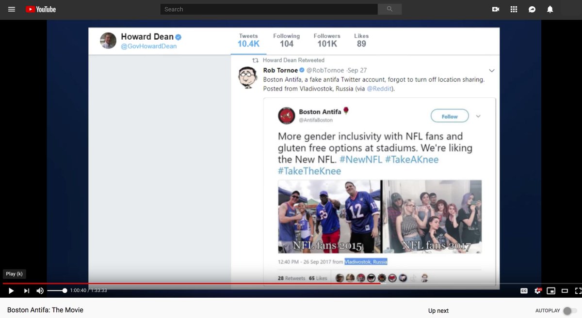Screen dimensions: 582x318
Task: Click the Following 104 tab in the video
Action: coord(287,40)
